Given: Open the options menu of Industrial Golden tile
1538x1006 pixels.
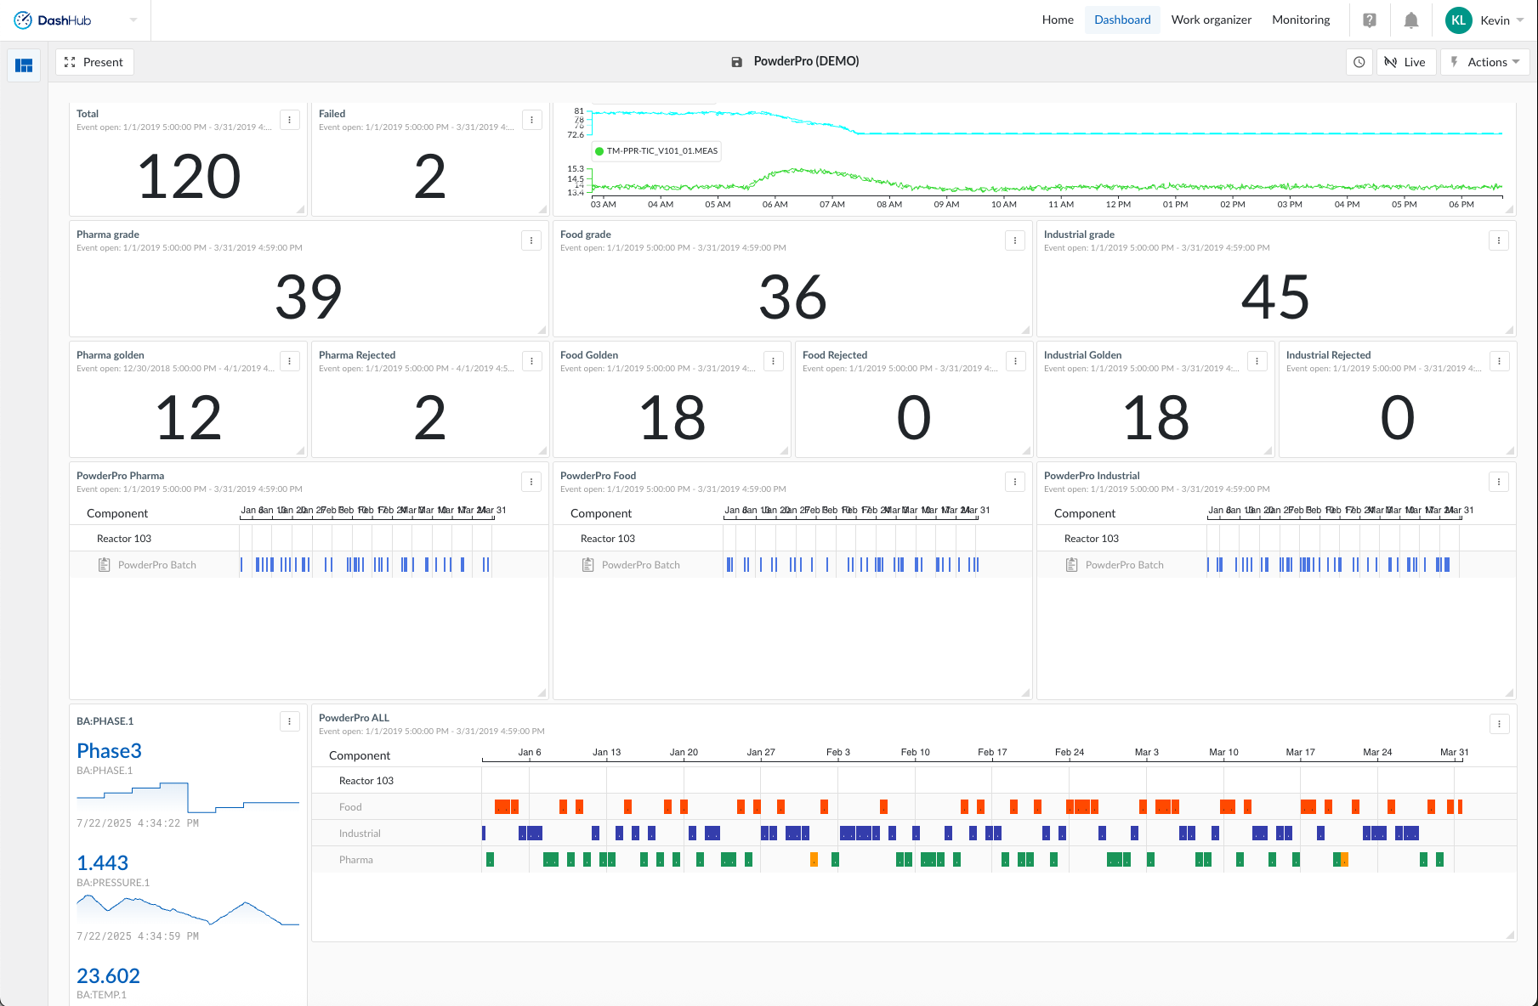Looking at the screenshot, I should tap(1257, 361).
